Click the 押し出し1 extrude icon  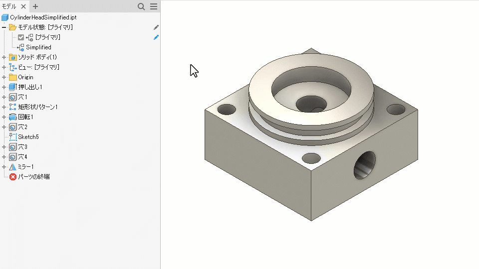pyautogui.click(x=12, y=87)
